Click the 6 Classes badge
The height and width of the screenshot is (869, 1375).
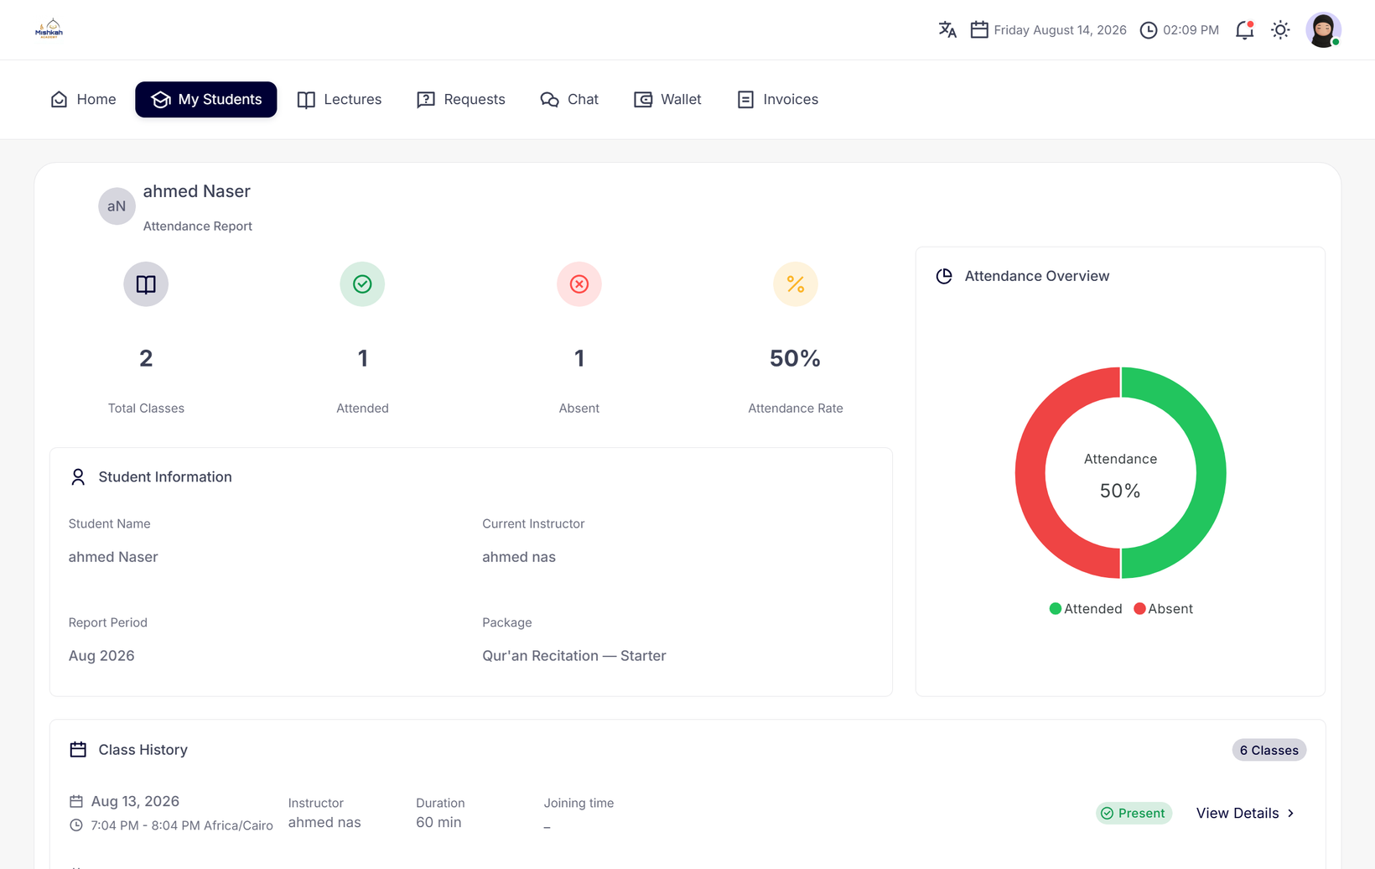[x=1269, y=751]
